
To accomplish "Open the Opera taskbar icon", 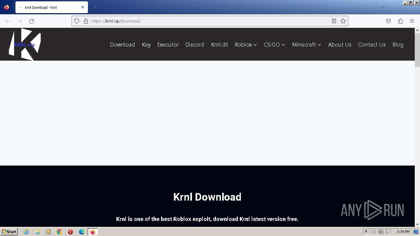I will click(x=70, y=232).
